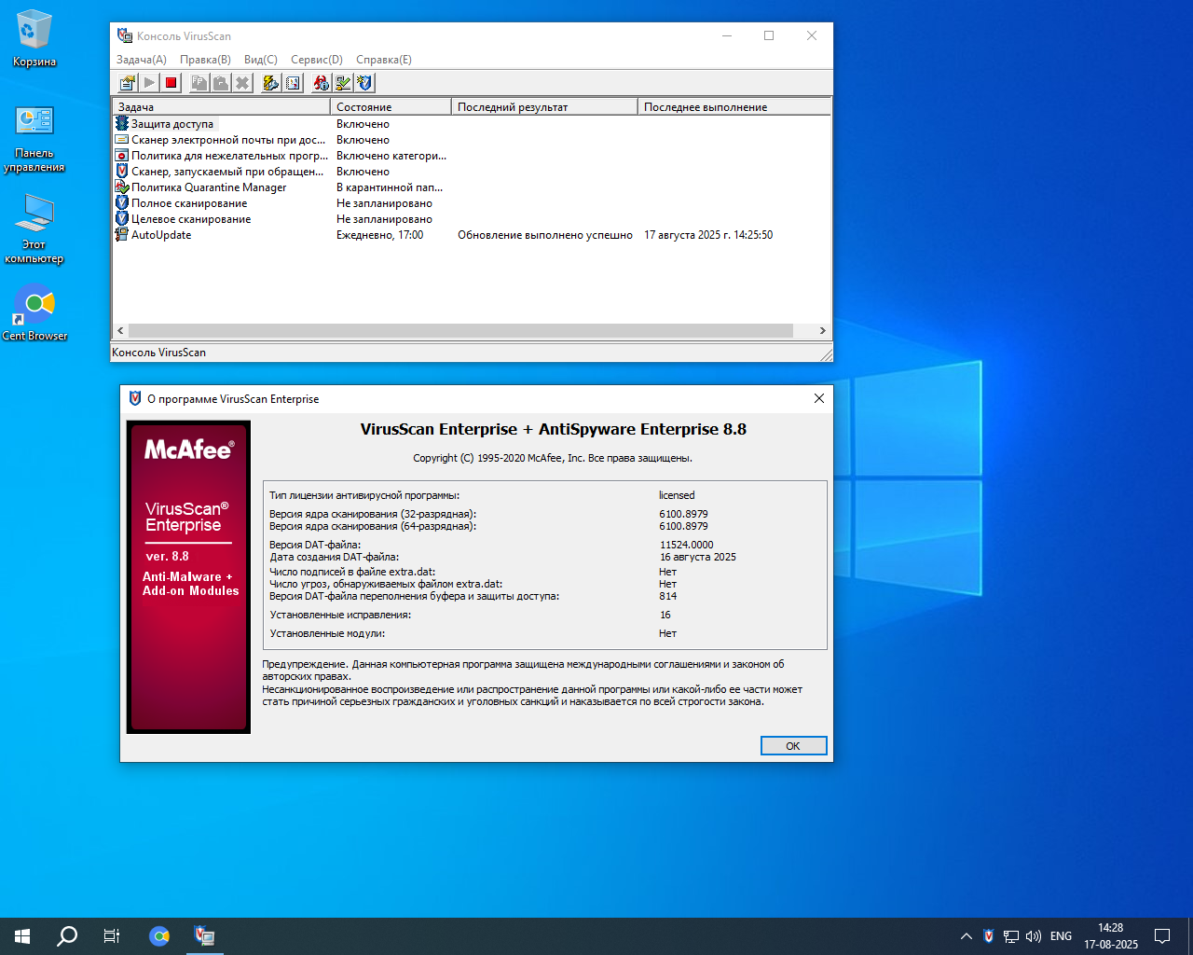The width and height of the screenshot is (1193, 955).
Task: Open taskbar search magnifier
Action: pyautogui.click(x=67, y=935)
